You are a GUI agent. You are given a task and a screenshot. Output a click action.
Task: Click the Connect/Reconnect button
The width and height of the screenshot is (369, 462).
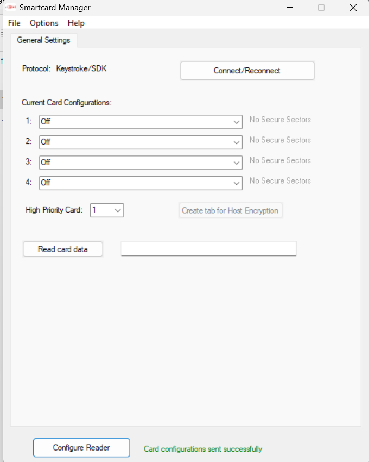(247, 71)
